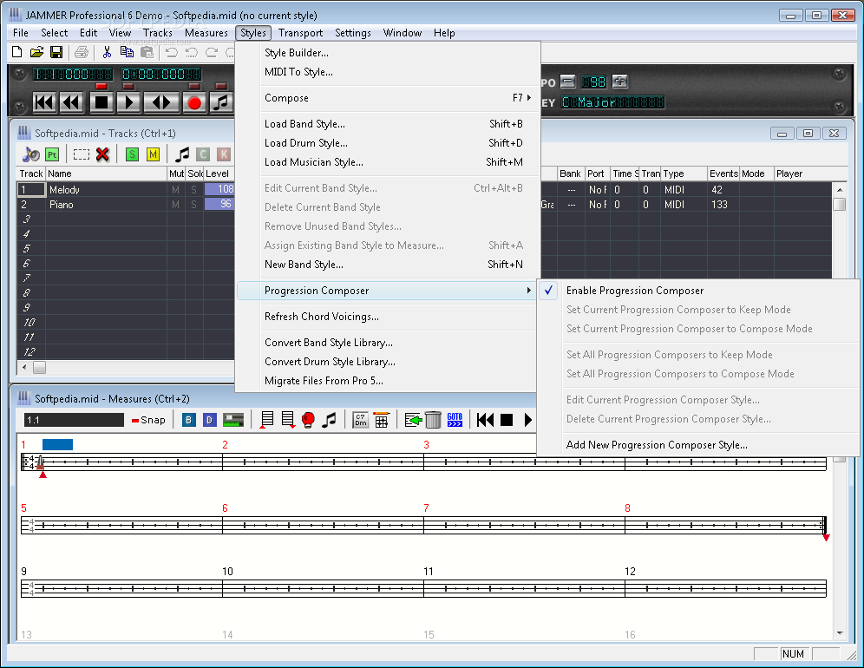Toggle Mute on the Piano track

point(176,205)
